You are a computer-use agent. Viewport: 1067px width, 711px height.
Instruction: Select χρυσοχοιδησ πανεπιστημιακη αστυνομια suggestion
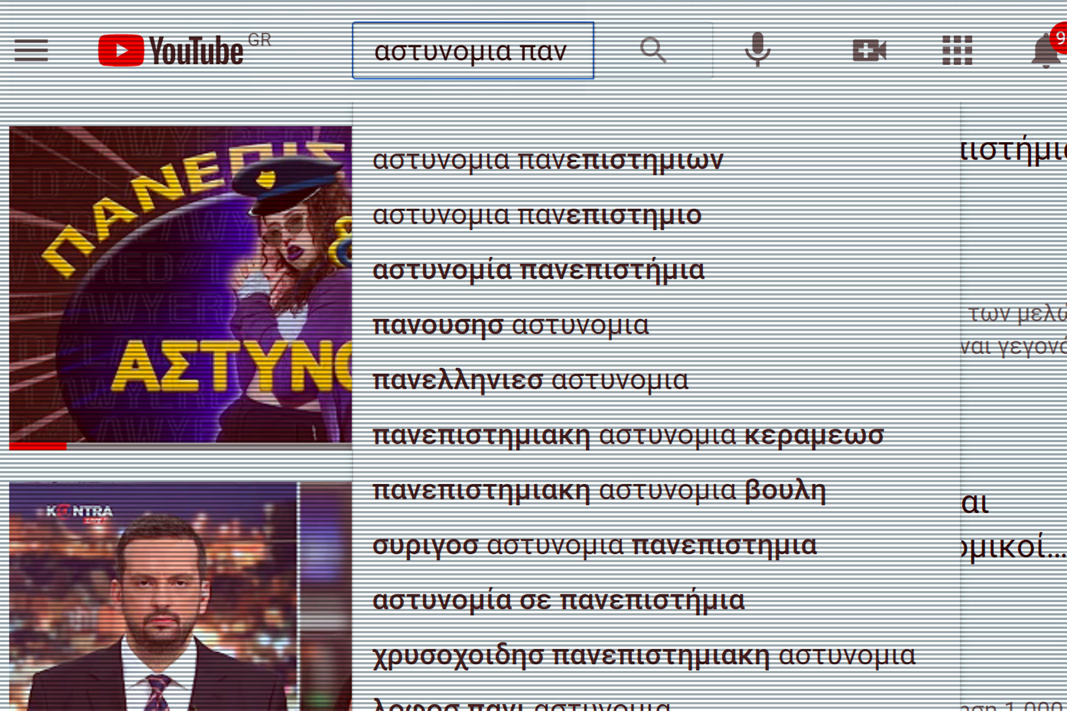tap(644, 655)
